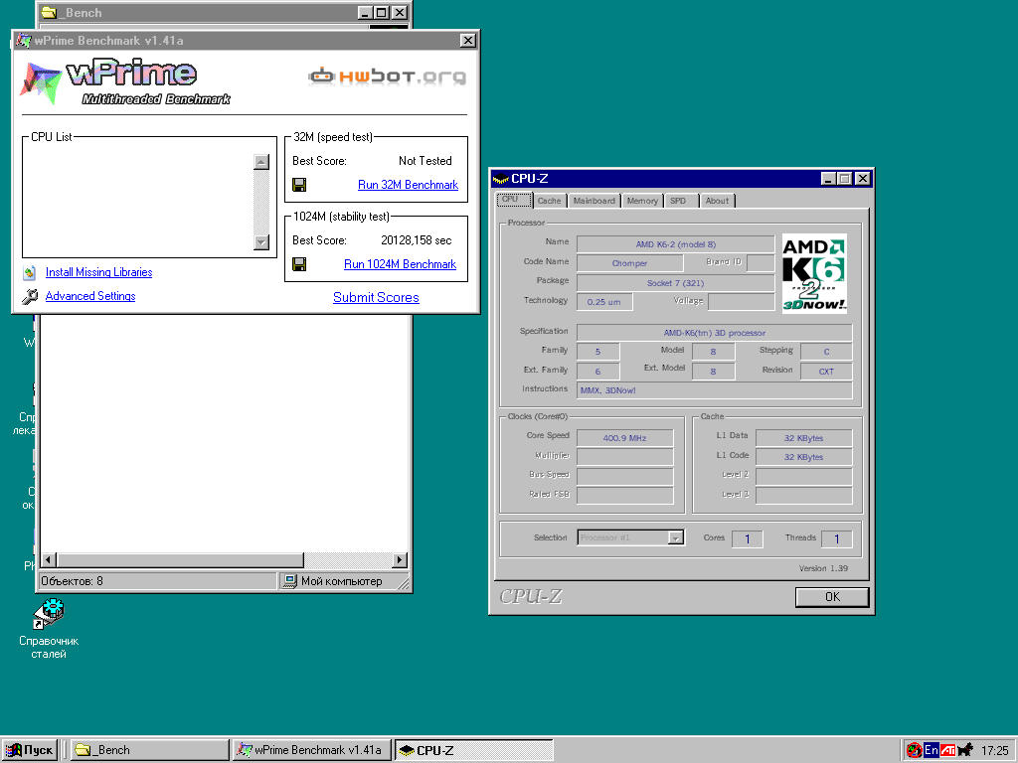Screen dimensions: 1018x763
Task: Click the red tray icon next to En
Action: (x=915, y=750)
